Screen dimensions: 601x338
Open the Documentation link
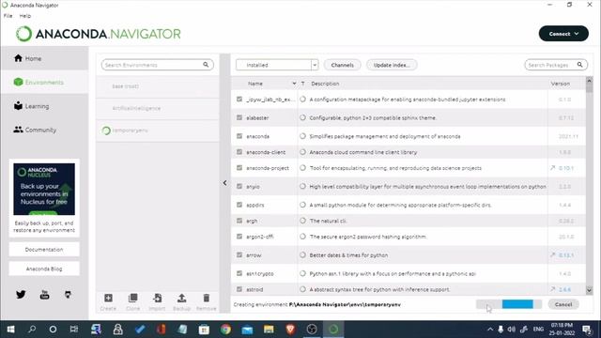tap(44, 250)
